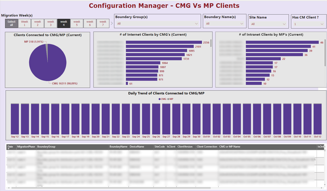This screenshot has height=191, width=327.
Task: Click the IsClient column header
Action: (x=171, y=147)
